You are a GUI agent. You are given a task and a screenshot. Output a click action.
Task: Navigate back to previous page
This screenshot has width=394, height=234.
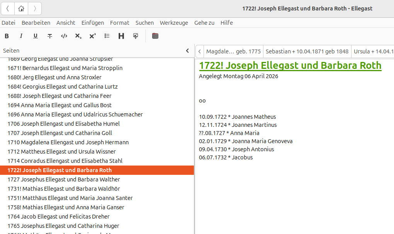click(x=8, y=9)
